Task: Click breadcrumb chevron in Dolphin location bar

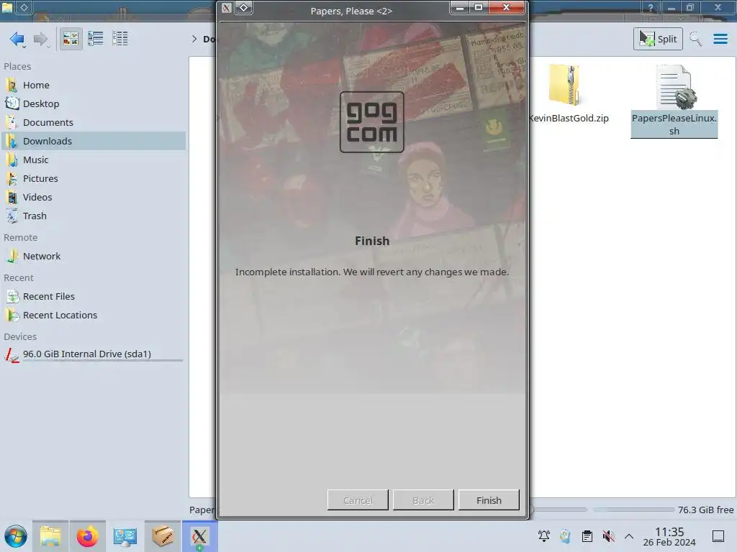Action: pyautogui.click(x=194, y=39)
